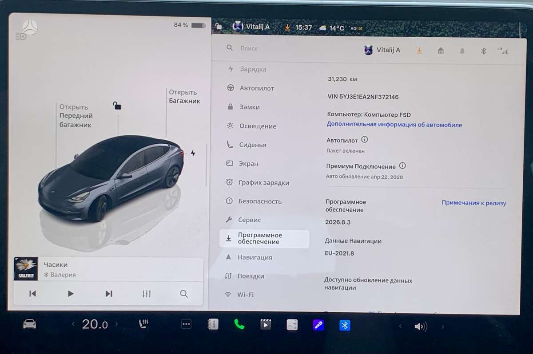Skip to previous track
Image resolution: width=533 pixels, height=354 pixels.
click(32, 293)
